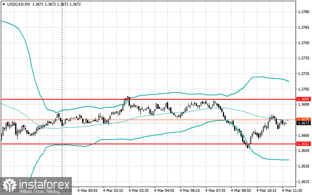This screenshot has height=195, width=312.
Task: Click the 1.3615 price axis value
Action: pos(304,182)
